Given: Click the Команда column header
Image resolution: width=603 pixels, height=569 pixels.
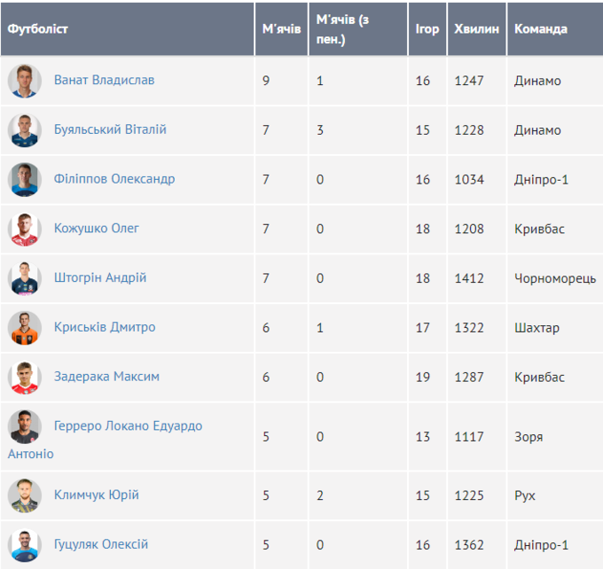Looking at the screenshot, I should [x=541, y=28].
